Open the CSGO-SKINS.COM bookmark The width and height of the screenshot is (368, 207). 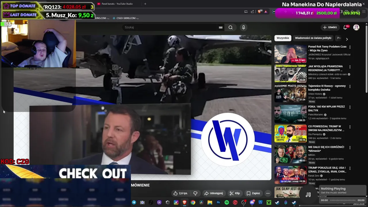pyautogui.click(x=126, y=18)
